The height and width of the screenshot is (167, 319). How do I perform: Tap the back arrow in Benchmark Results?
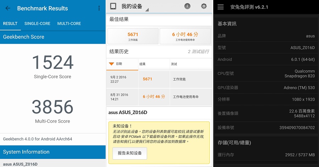coord(8,8)
